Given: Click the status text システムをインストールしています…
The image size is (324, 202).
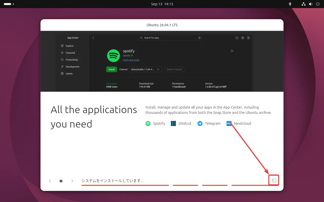Looking at the screenshot, I should (113, 181).
